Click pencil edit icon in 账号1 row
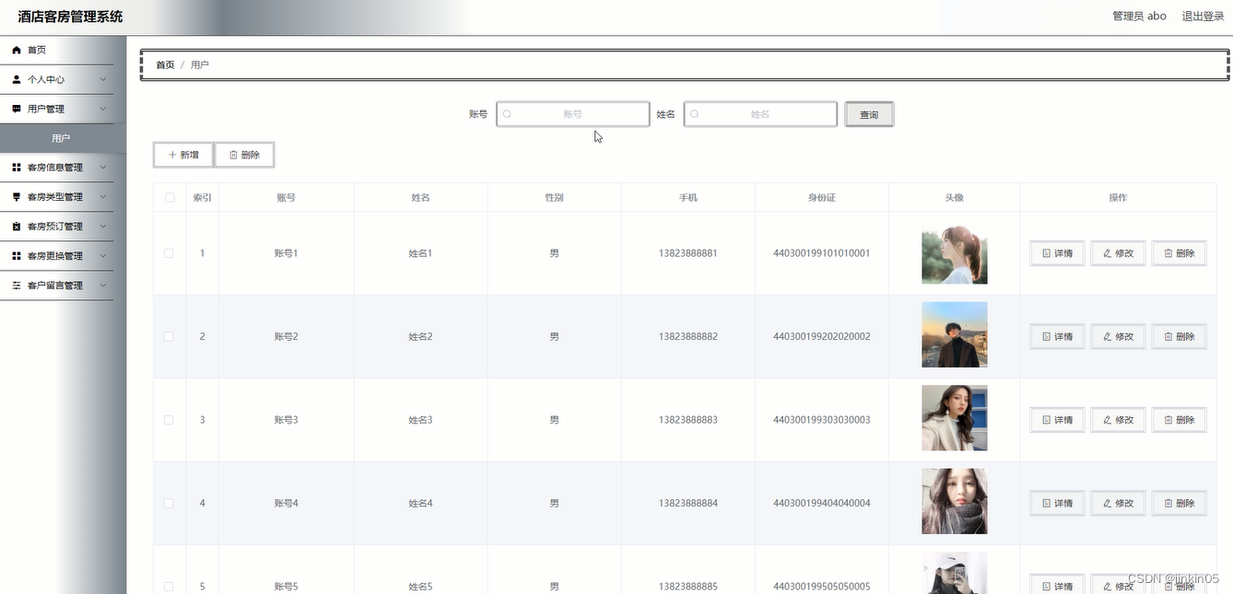 pos(1108,253)
